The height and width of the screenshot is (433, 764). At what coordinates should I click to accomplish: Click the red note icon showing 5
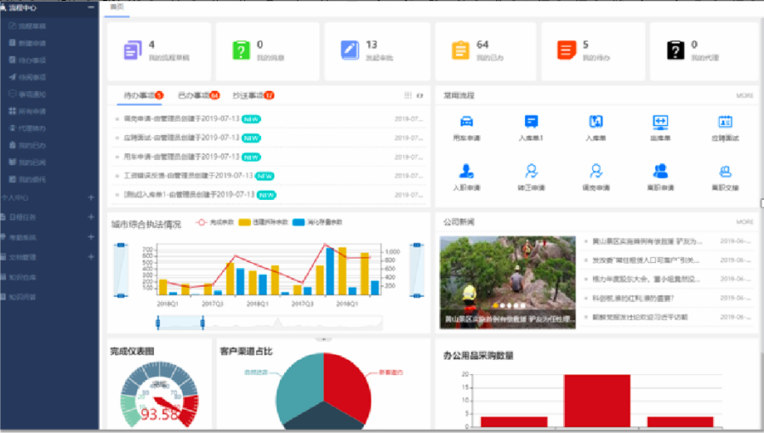coord(567,50)
